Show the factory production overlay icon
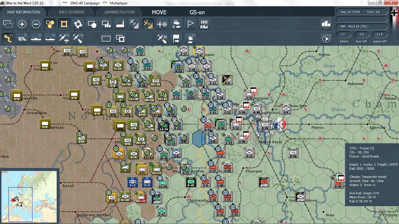The image size is (399, 224). coord(120,24)
